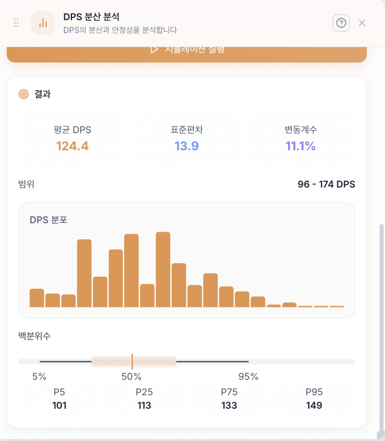Select the 표준편차 value 13.9
385x441 pixels.
(x=187, y=146)
